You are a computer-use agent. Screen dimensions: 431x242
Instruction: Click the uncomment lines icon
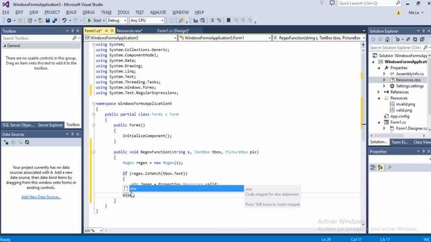(219, 21)
